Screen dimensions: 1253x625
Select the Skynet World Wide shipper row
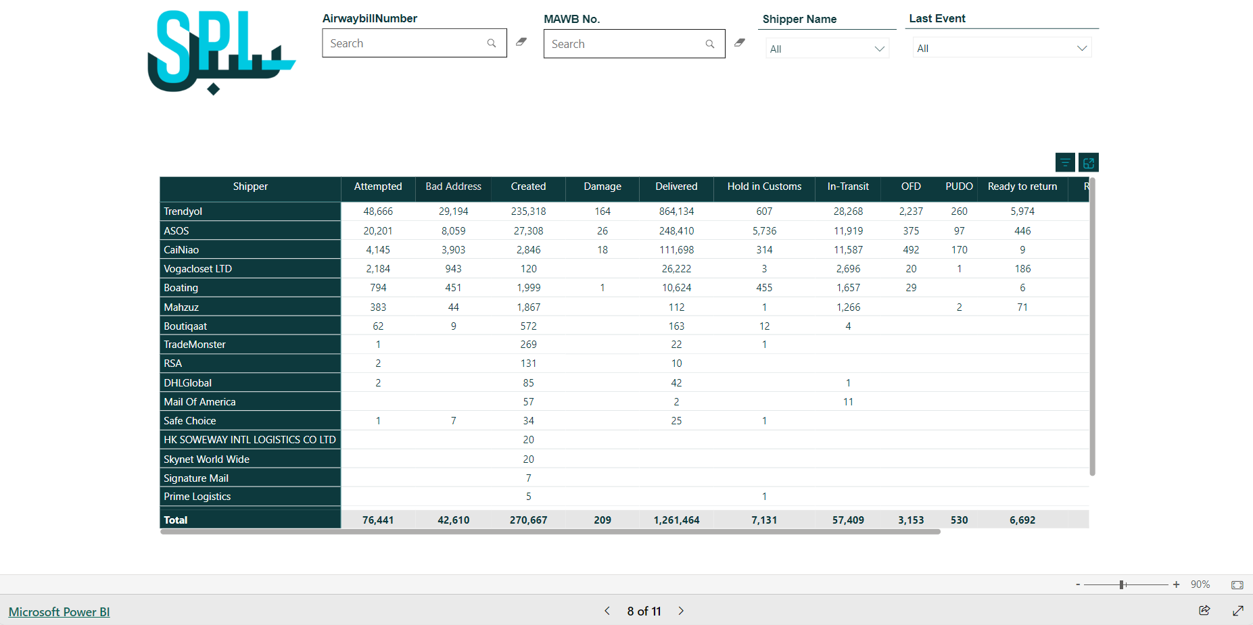coord(250,459)
